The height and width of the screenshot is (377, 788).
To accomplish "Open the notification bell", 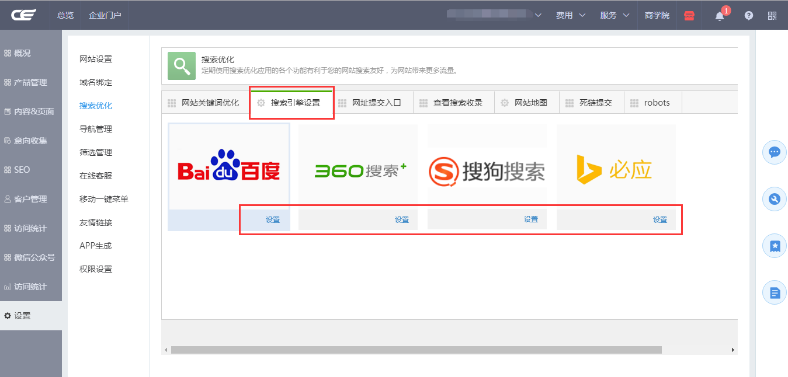I will point(720,16).
